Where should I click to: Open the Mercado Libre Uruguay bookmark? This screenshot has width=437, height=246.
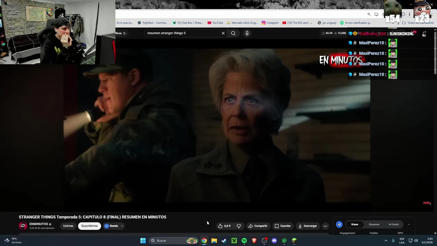pyautogui.click(x=242, y=23)
